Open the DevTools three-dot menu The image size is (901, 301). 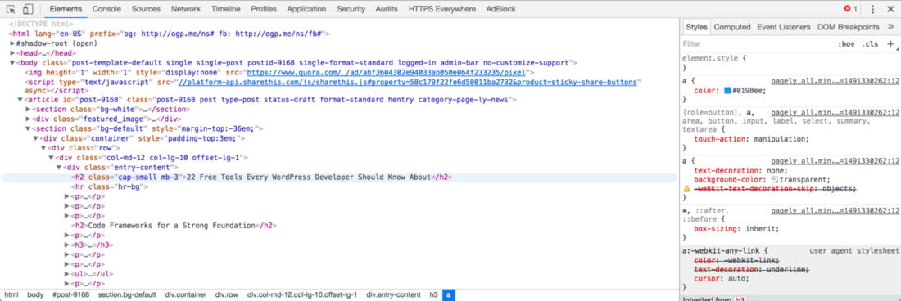click(873, 9)
